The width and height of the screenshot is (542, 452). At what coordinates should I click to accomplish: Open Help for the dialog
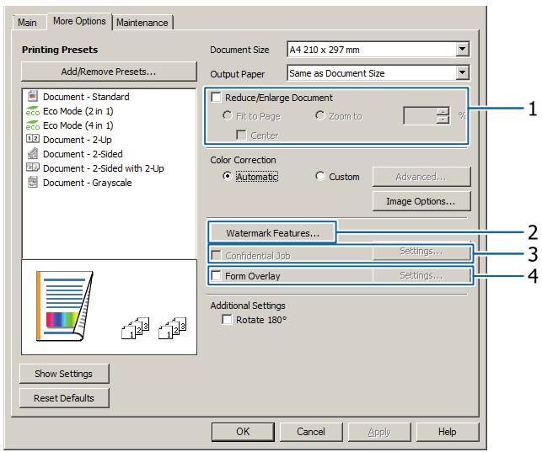tap(448, 432)
